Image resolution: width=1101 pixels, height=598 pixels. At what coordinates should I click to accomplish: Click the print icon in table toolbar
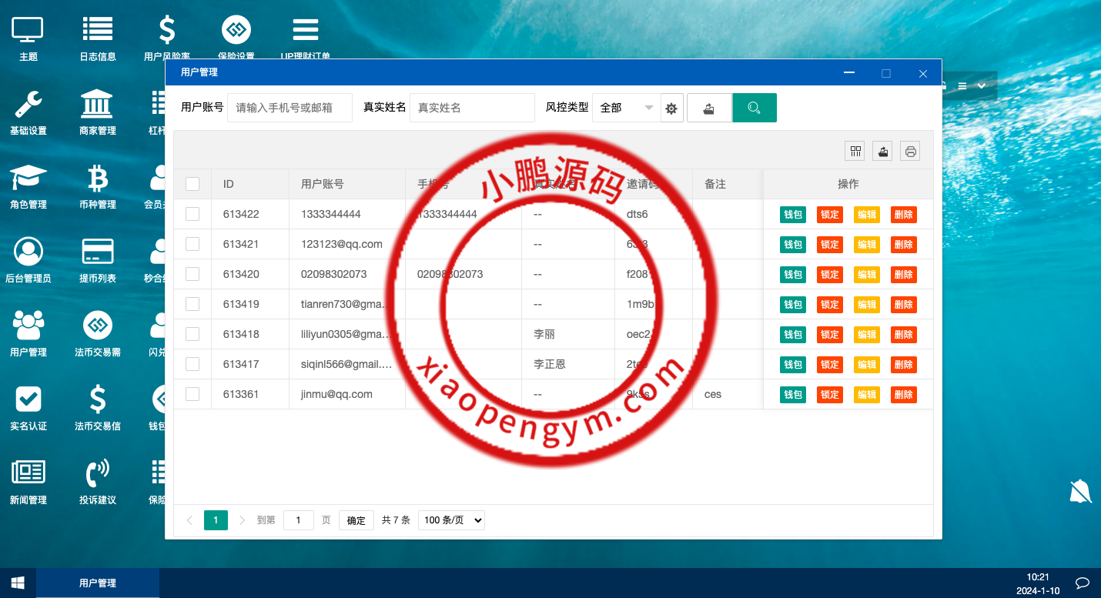[x=910, y=152]
